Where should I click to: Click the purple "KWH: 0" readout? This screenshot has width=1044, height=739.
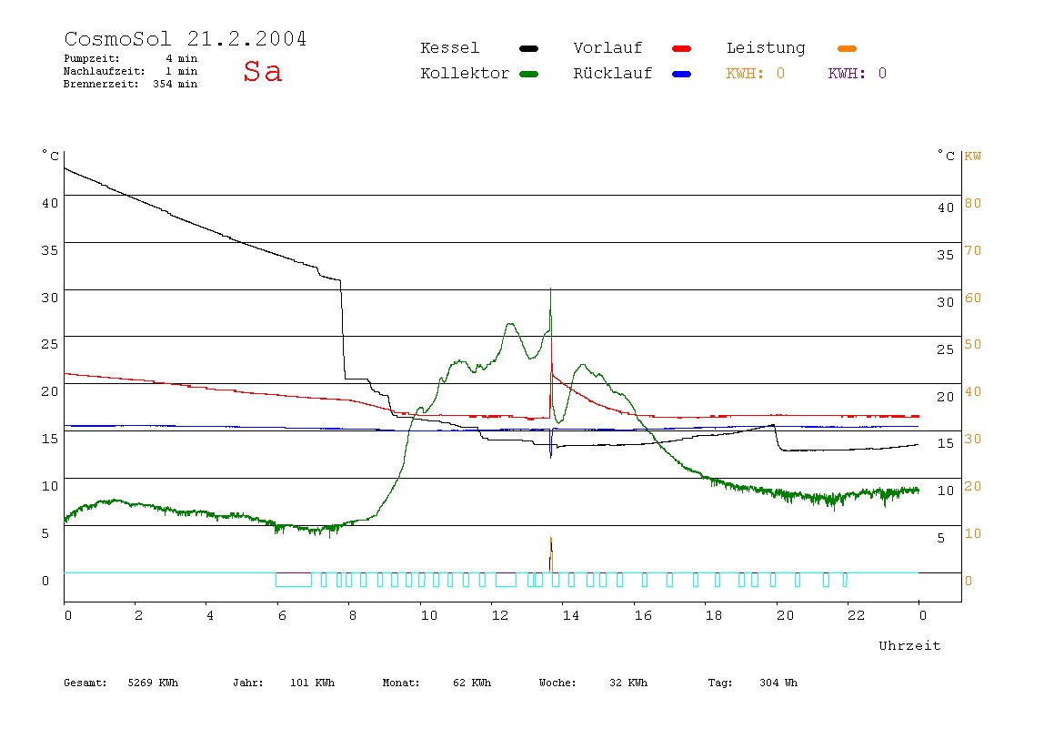[x=858, y=74]
